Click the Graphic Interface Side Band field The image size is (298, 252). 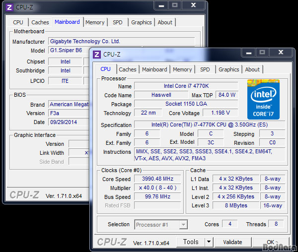point(79,162)
